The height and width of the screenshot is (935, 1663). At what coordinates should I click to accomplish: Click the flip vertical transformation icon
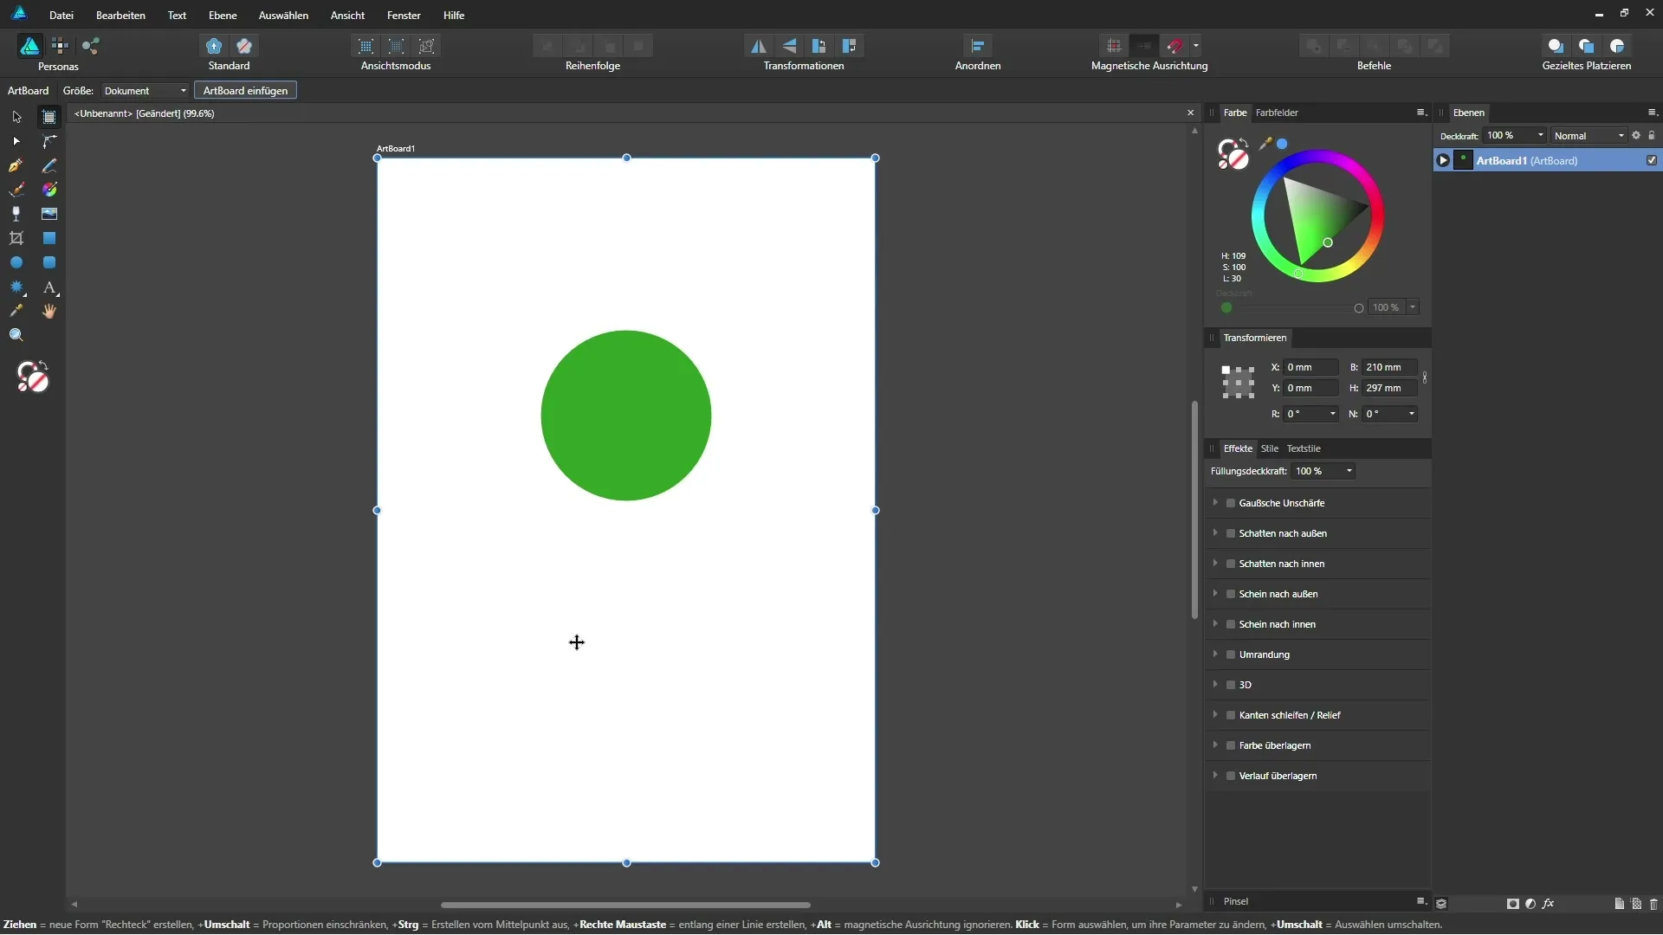point(789,46)
